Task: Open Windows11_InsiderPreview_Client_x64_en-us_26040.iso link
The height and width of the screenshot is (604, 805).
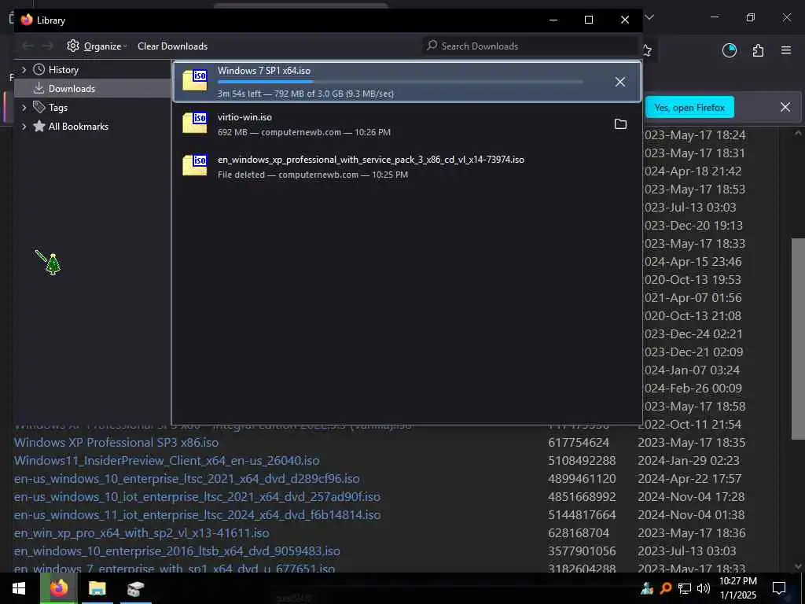Action: point(167,460)
